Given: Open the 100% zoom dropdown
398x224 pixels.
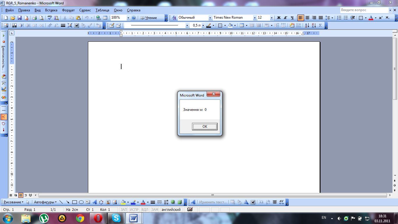Looking at the screenshot, I should 128,18.
